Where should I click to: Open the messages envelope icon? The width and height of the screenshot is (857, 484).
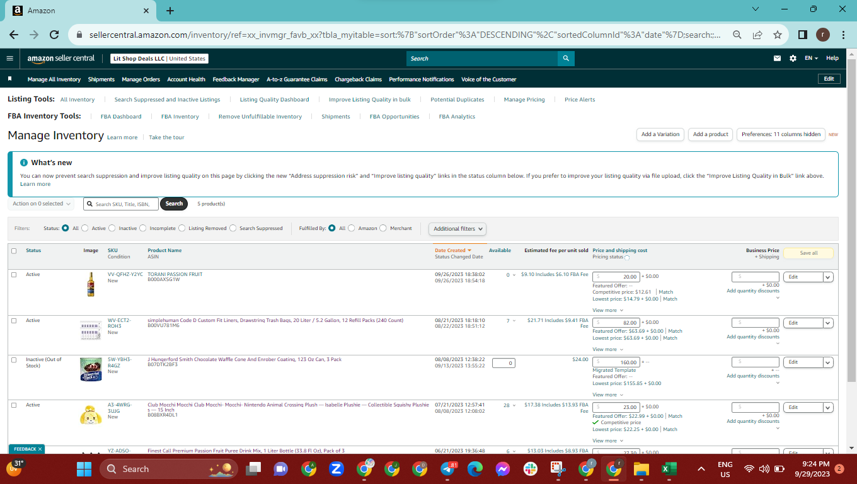pyautogui.click(x=777, y=58)
